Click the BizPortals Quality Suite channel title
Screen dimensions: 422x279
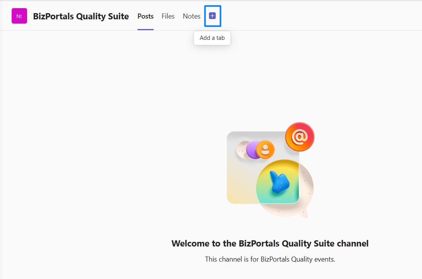(x=81, y=16)
